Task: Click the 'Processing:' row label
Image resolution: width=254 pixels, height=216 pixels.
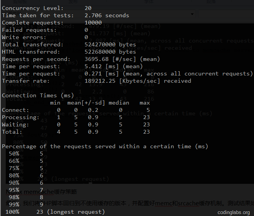Action: (x=21, y=118)
